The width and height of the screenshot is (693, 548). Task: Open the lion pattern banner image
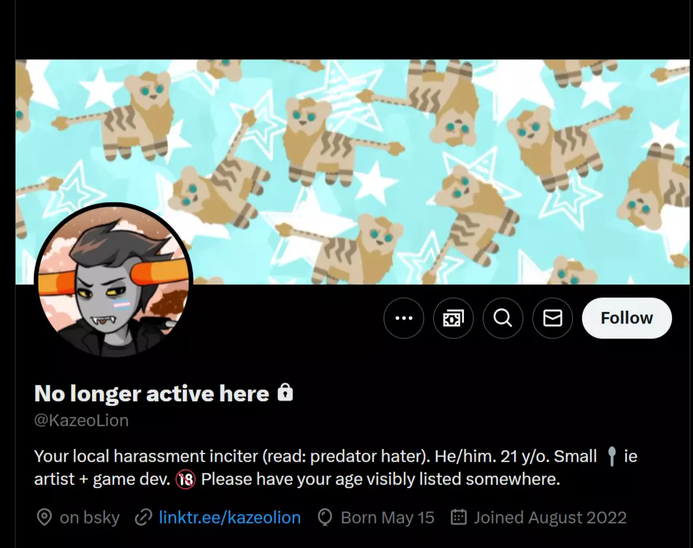[352, 172]
